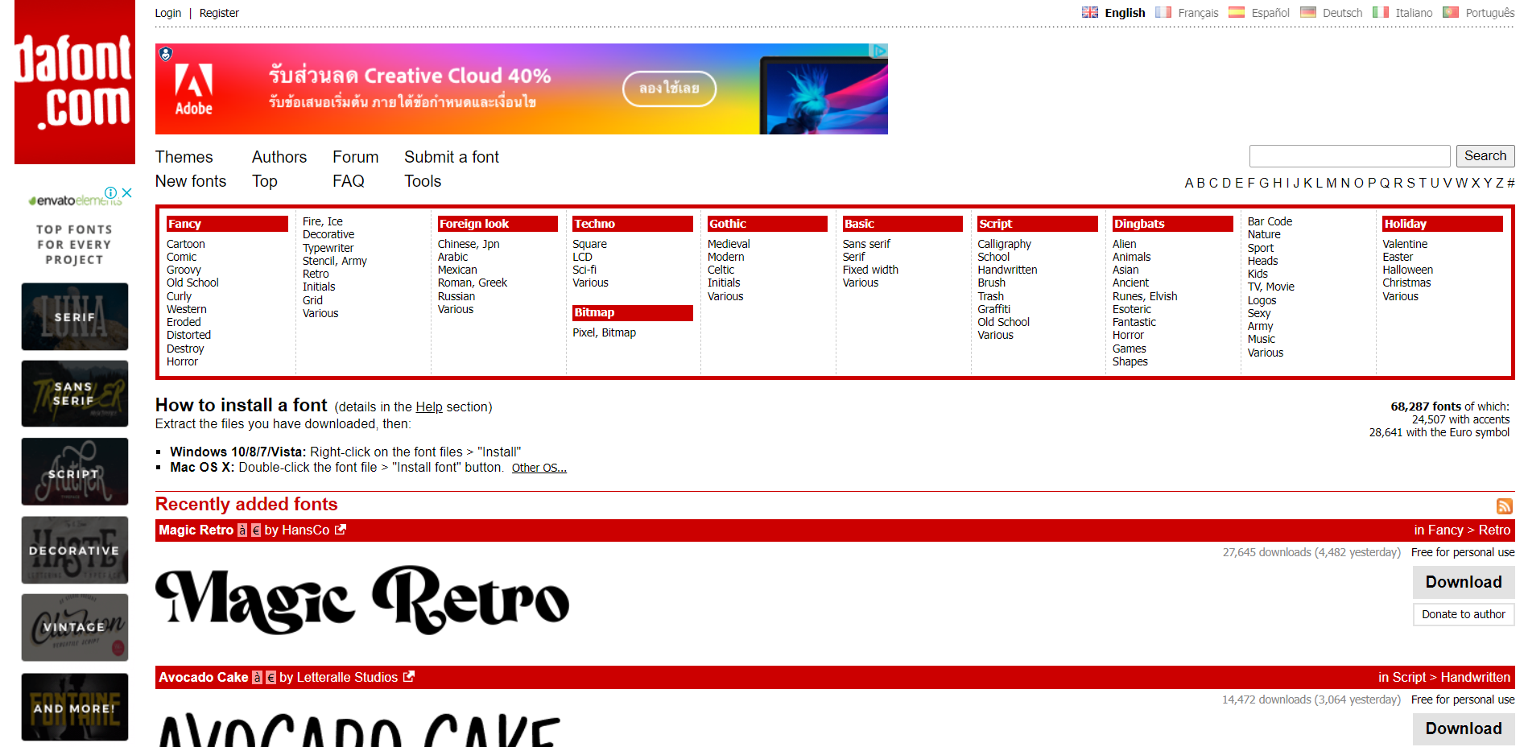The width and height of the screenshot is (1524, 747).
Task: Focus the font search text field
Action: [x=1349, y=156]
